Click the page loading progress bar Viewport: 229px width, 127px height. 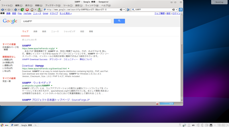coord(171,103)
